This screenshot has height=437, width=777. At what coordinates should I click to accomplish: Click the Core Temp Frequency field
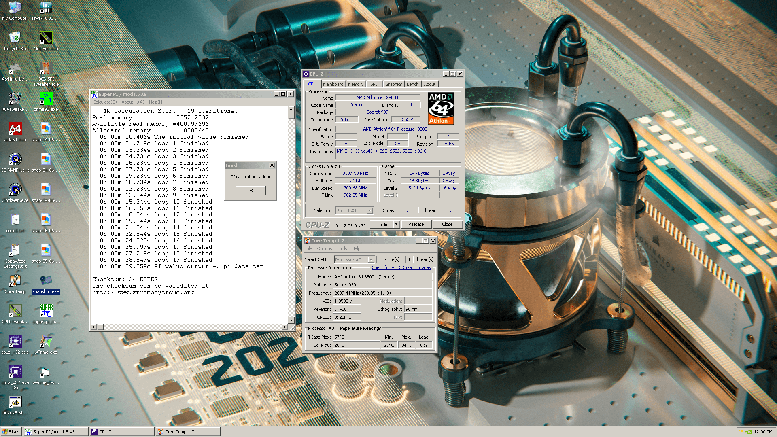tap(382, 293)
